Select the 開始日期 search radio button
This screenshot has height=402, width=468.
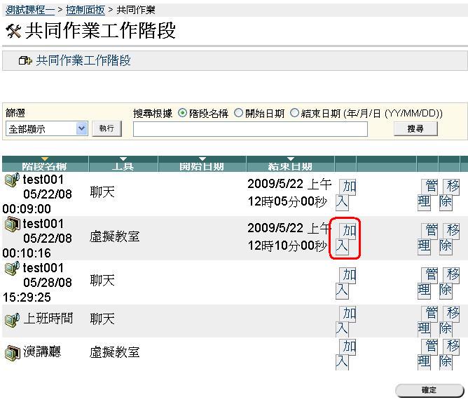pyautogui.click(x=238, y=113)
